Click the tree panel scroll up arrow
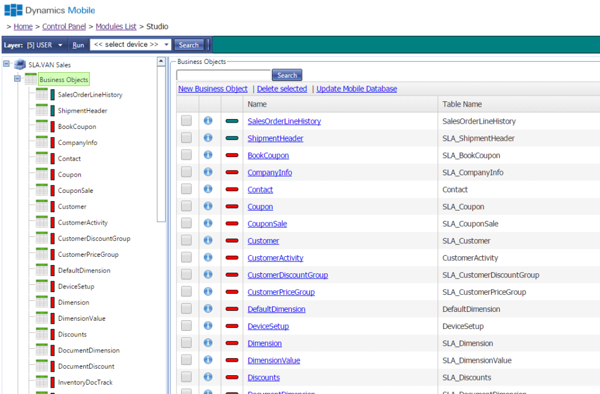Image resolution: width=600 pixels, height=394 pixels. 161,61
